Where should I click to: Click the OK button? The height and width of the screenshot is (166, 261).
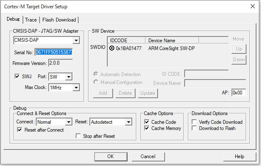click(111, 156)
